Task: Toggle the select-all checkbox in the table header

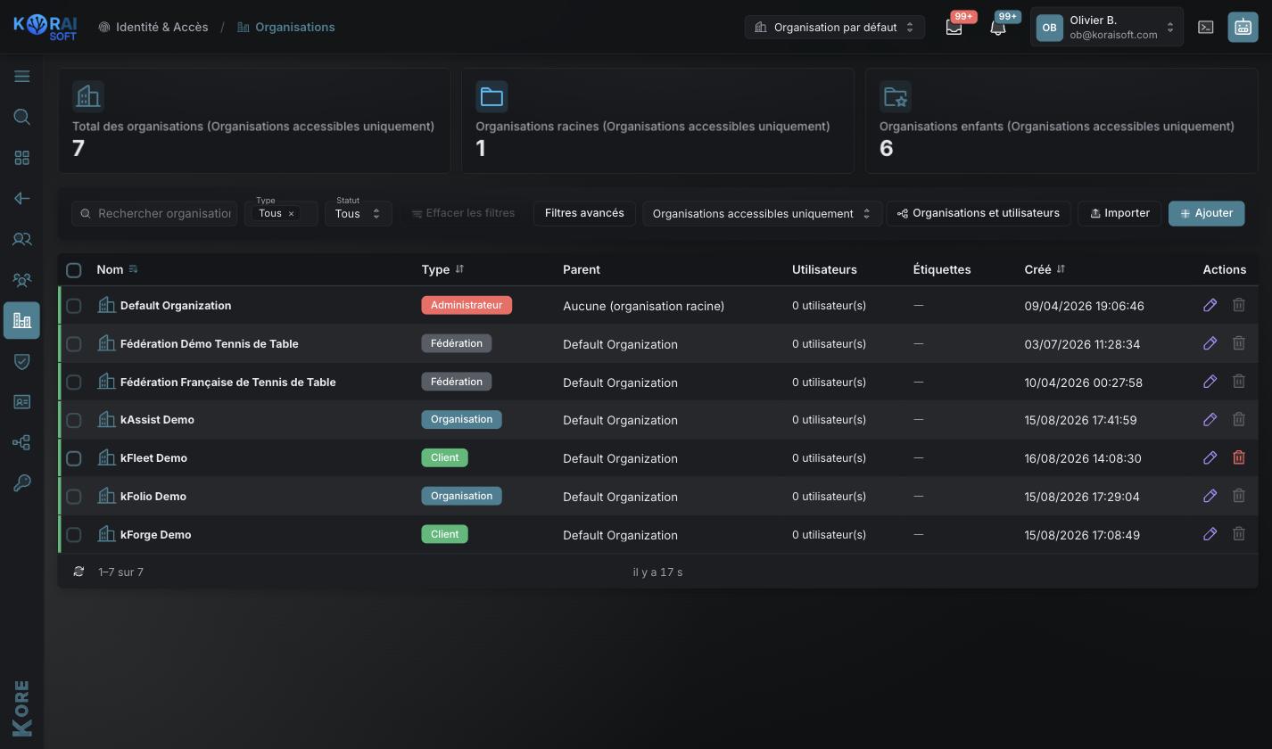Action: coord(74,269)
